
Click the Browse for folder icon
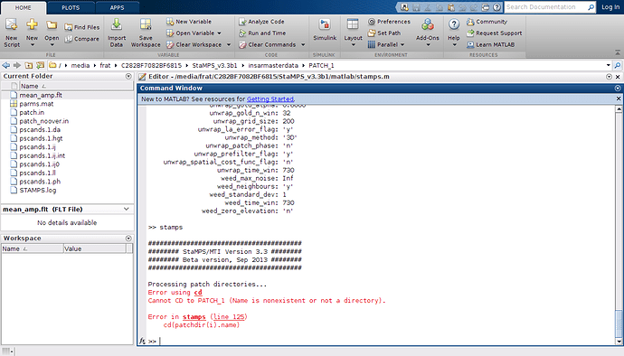click(40, 65)
